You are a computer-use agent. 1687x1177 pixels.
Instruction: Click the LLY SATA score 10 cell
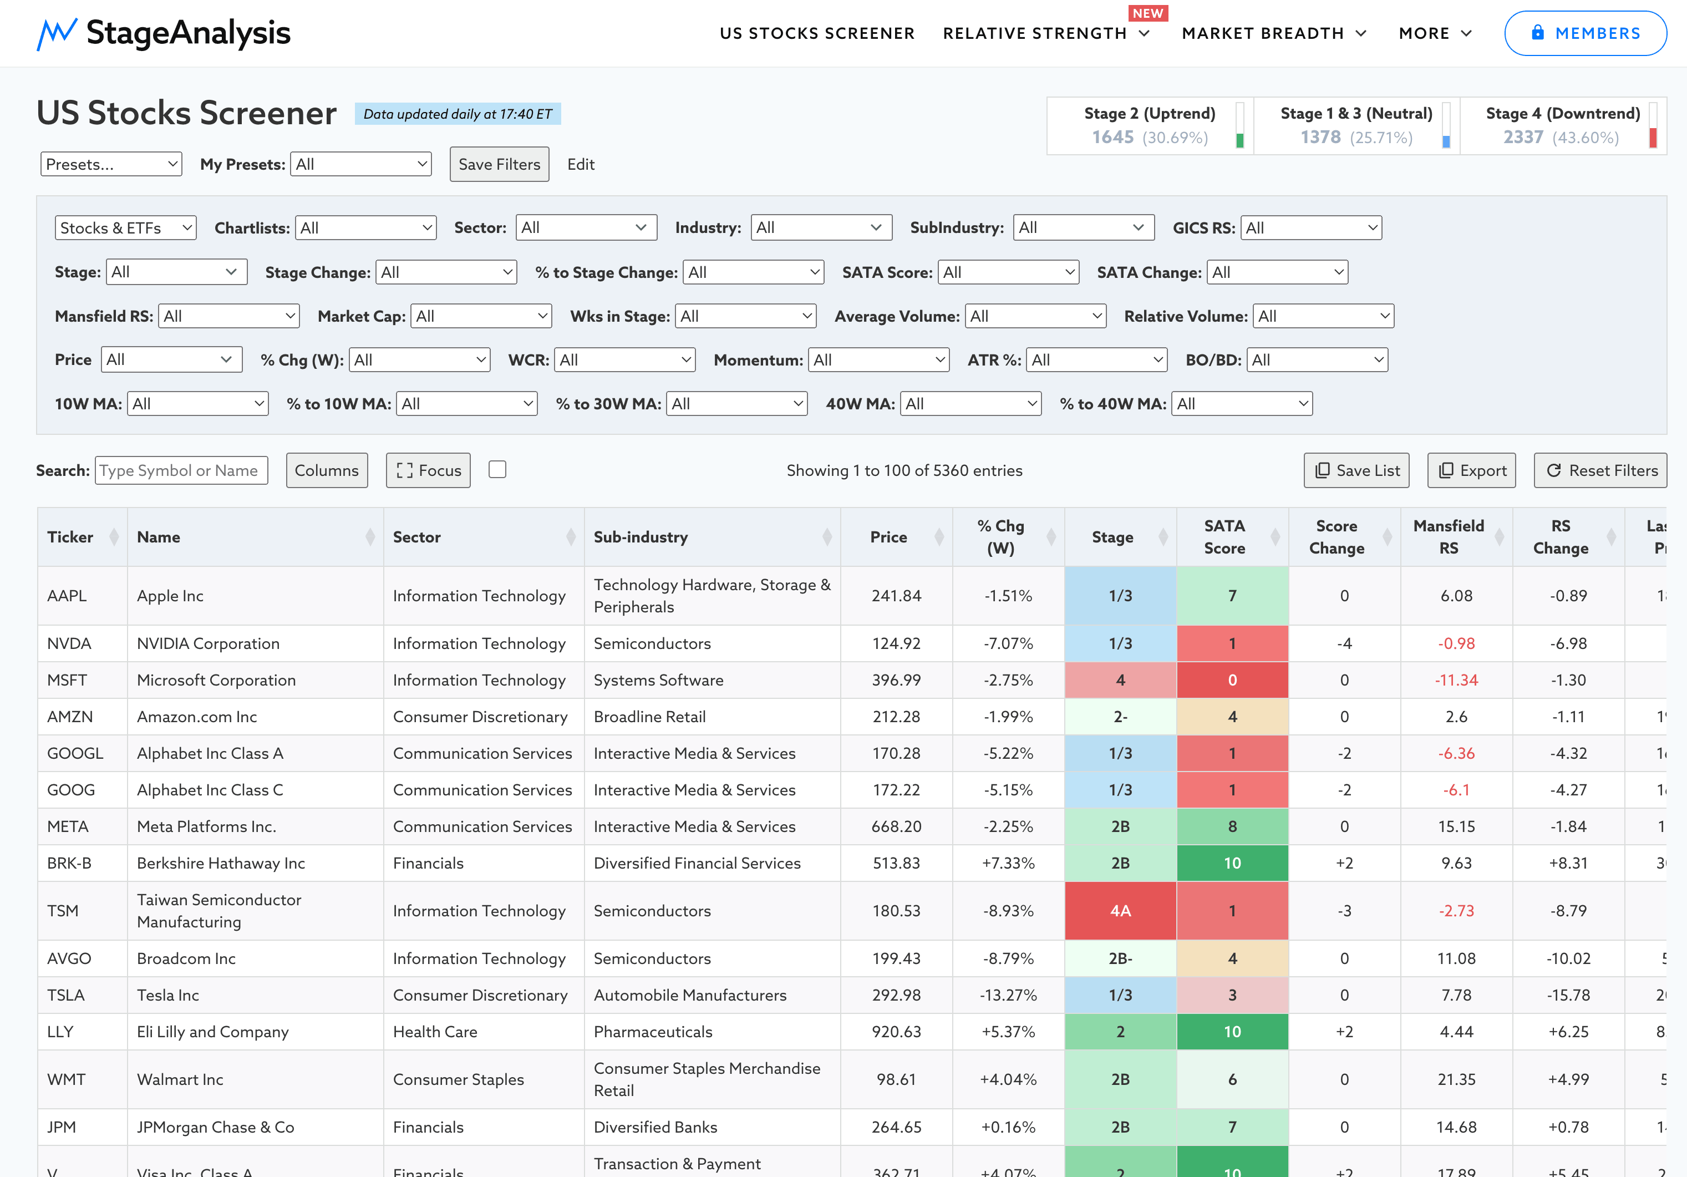tap(1232, 1032)
